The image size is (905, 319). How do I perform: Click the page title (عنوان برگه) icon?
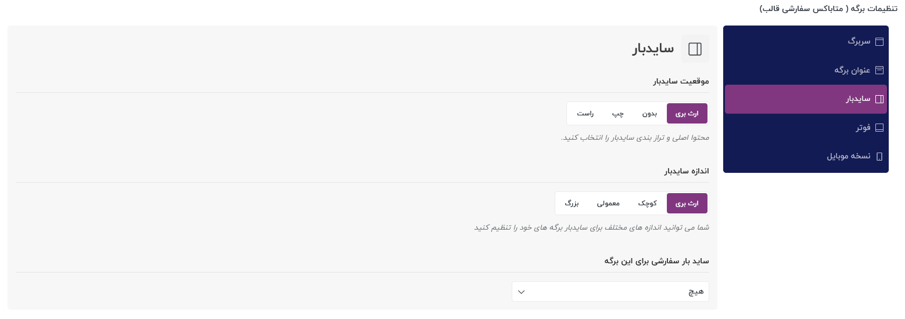tap(879, 70)
